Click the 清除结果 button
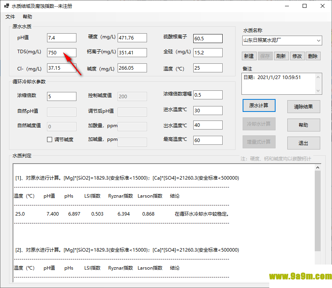This screenshot has height=288, width=332. 303,107
